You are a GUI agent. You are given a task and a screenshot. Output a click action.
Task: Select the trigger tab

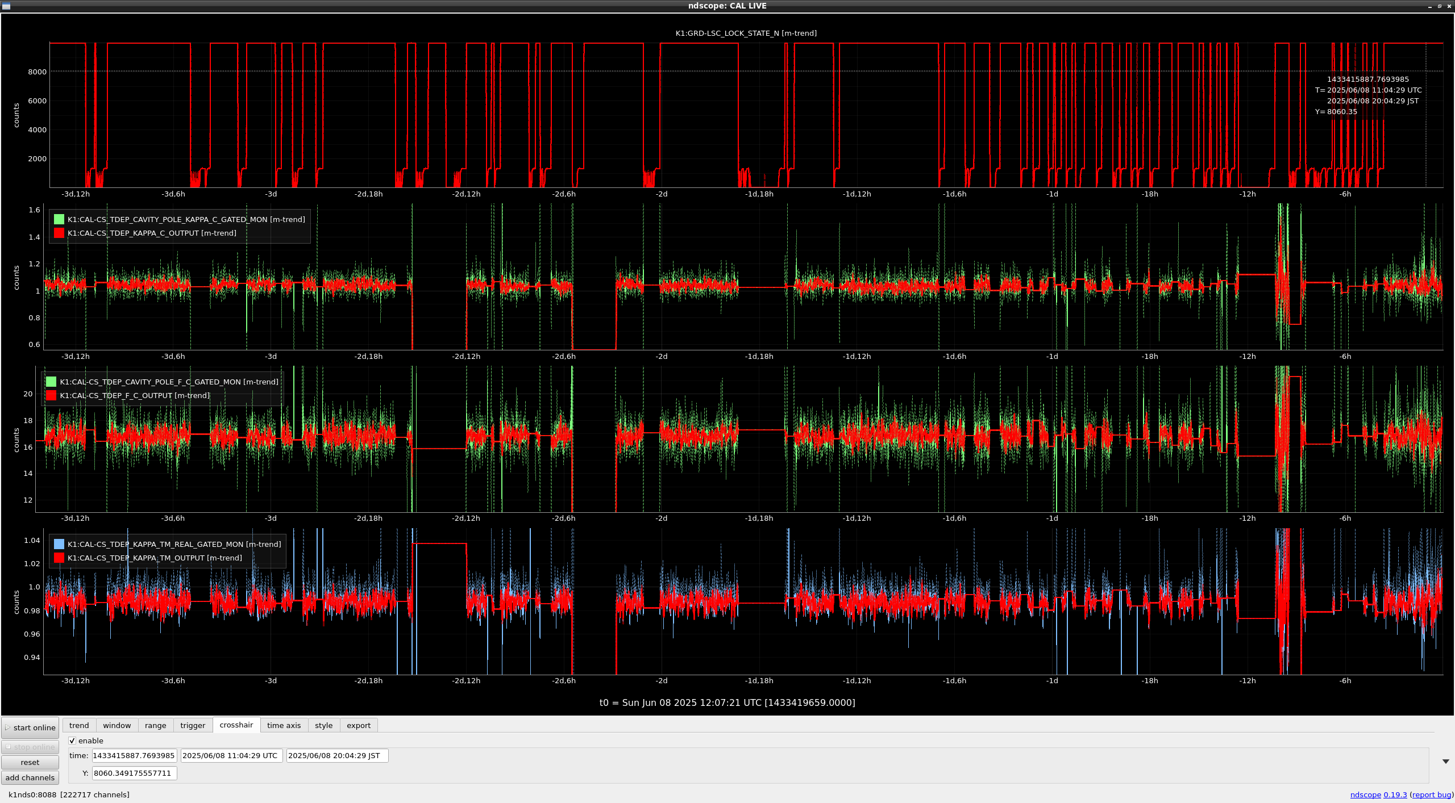coord(193,725)
